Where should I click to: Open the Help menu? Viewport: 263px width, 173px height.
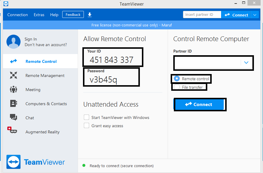click(x=54, y=15)
